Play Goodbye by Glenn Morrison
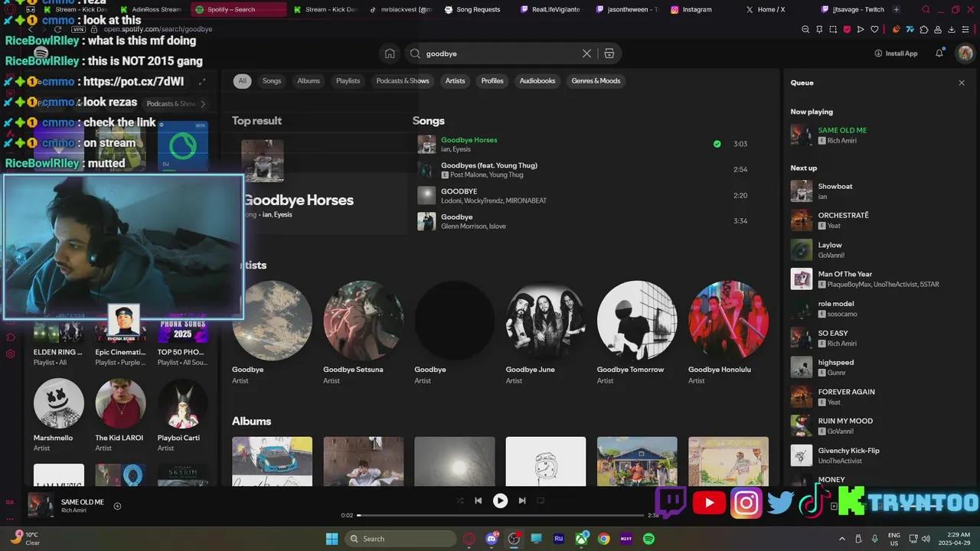Viewport: 980px width, 551px height. pos(426,221)
